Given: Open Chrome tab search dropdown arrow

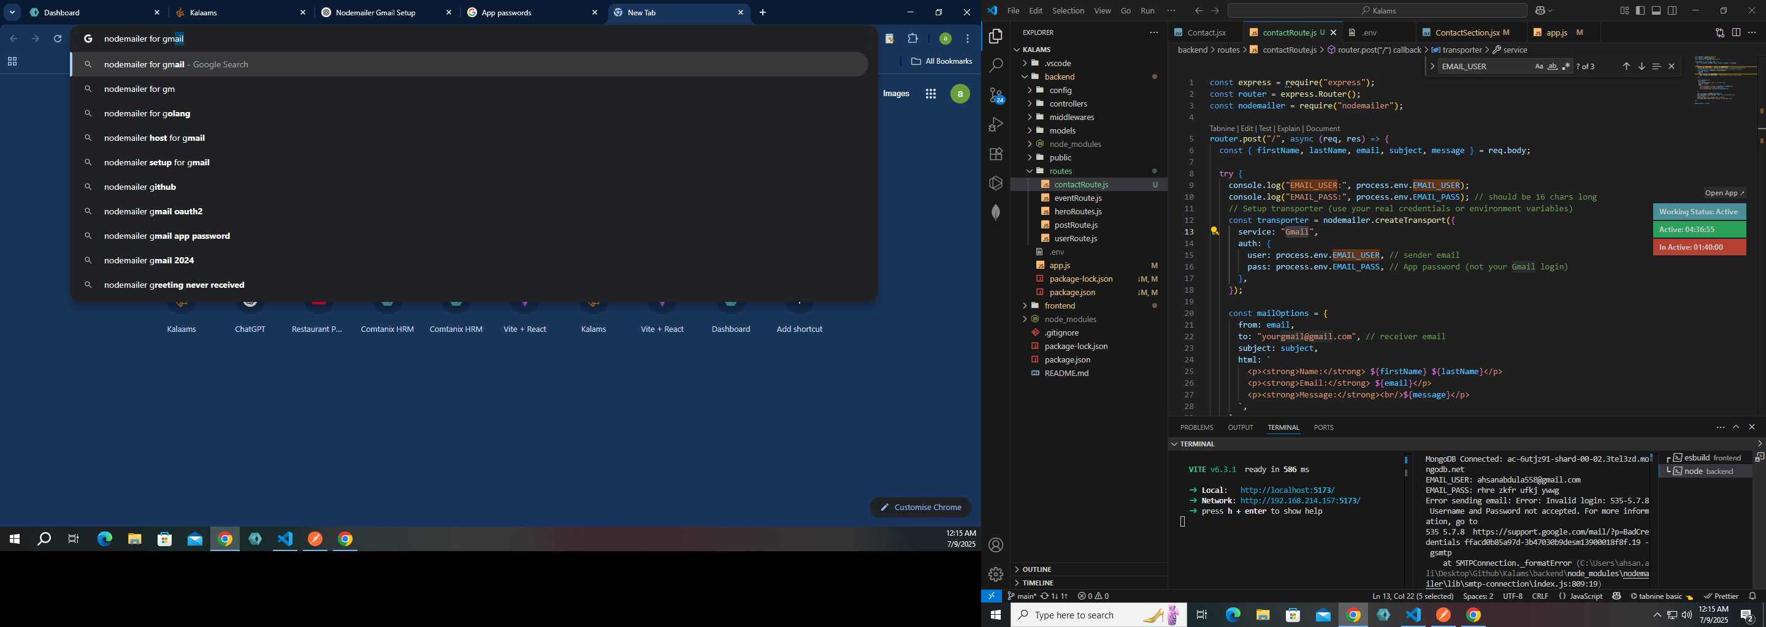Looking at the screenshot, I should [12, 12].
